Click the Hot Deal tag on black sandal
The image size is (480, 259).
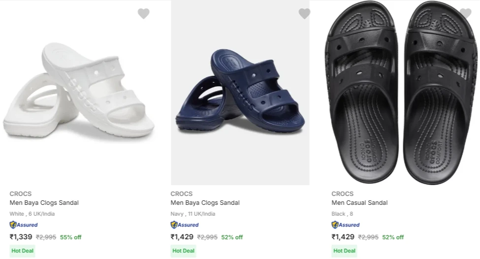344,251
